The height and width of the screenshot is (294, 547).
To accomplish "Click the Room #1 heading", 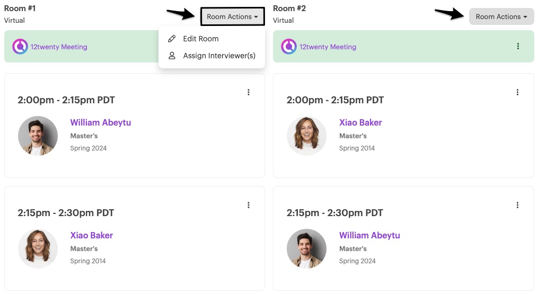I will (20, 8).
